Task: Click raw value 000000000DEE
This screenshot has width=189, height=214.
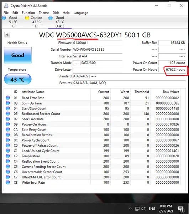Action: (x=167, y=103)
